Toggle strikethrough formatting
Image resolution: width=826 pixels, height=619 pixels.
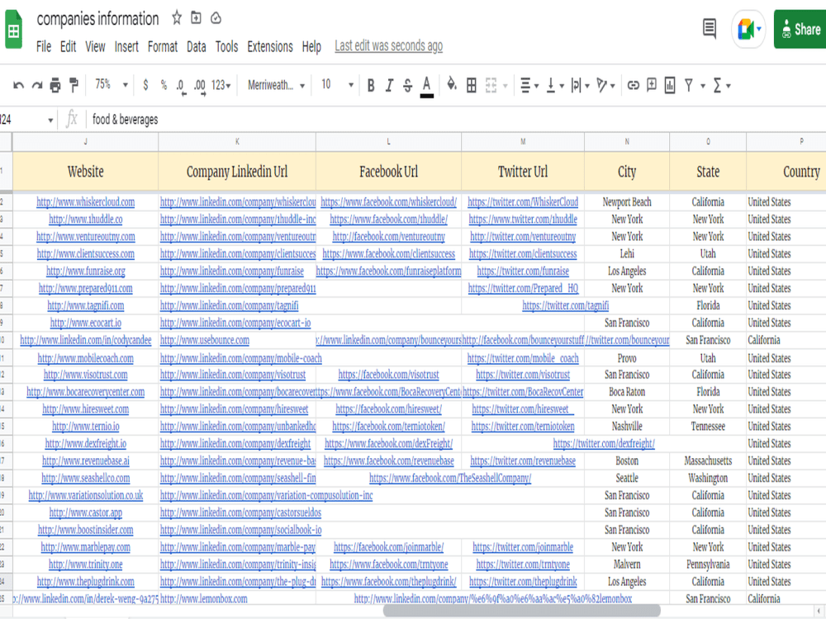pyautogui.click(x=408, y=85)
